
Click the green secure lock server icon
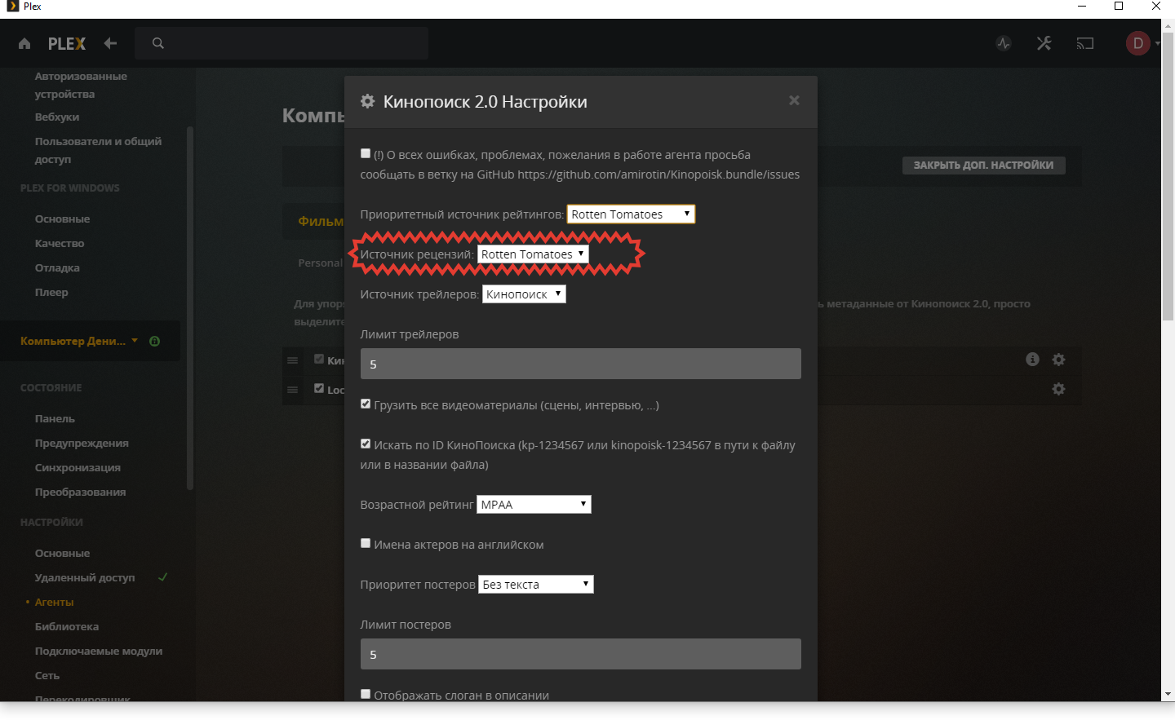click(155, 341)
